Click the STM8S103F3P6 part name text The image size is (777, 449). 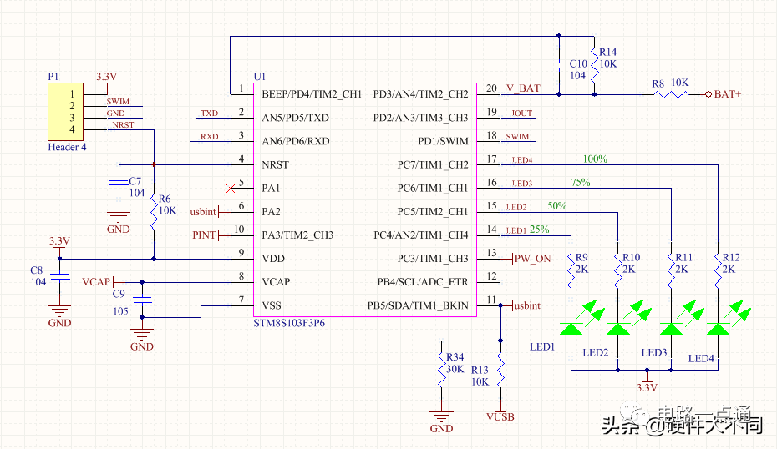pos(289,322)
